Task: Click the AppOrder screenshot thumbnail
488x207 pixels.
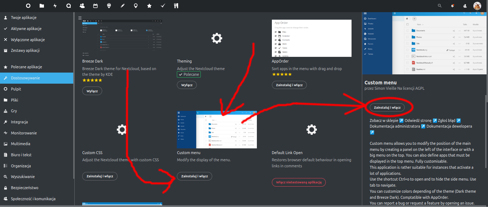Action: coord(312,38)
